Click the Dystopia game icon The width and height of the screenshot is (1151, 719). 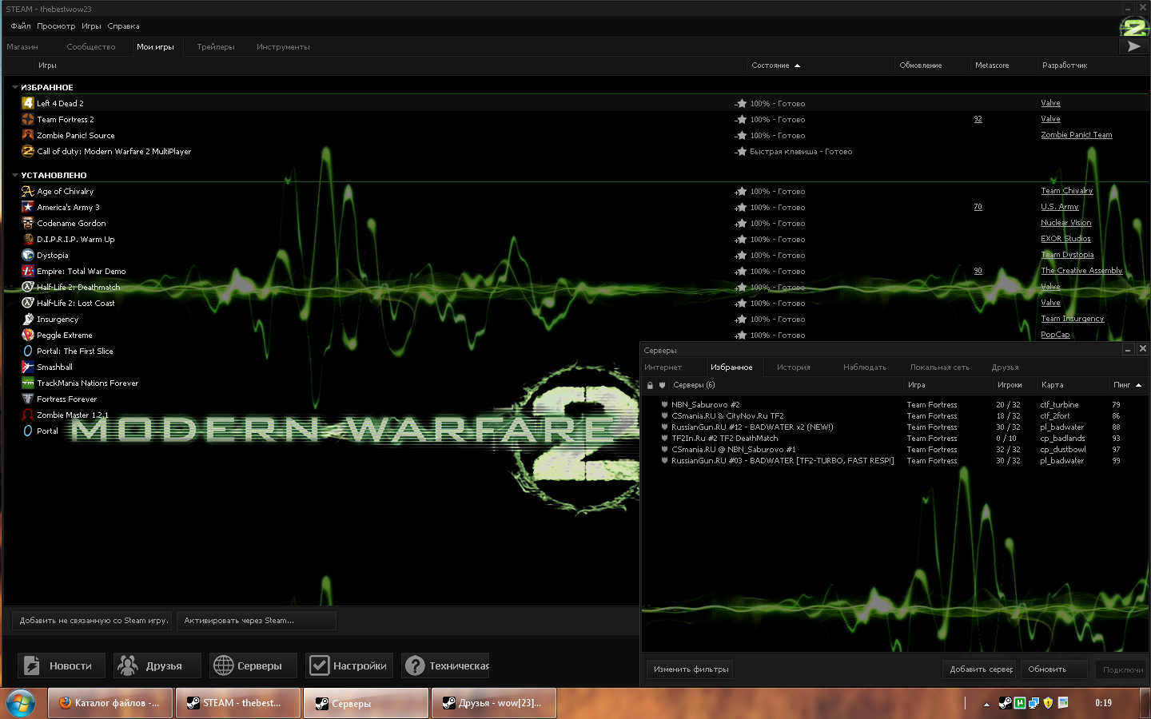[28, 255]
